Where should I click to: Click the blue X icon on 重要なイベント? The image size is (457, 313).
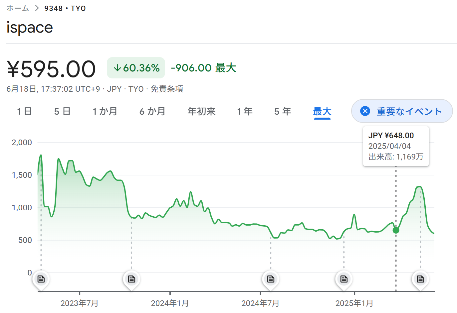(x=365, y=111)
